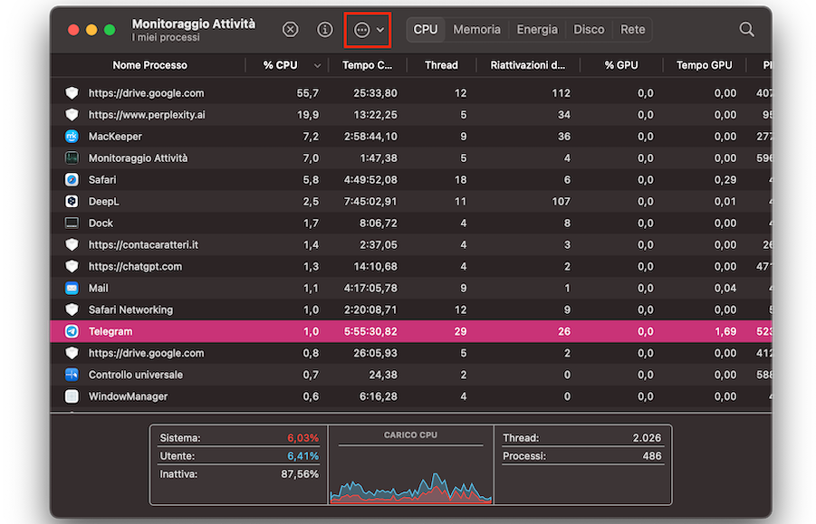Screen dimensions: 816x524
Task: Click the MacKeeper app icon
Action: point(72,137)
